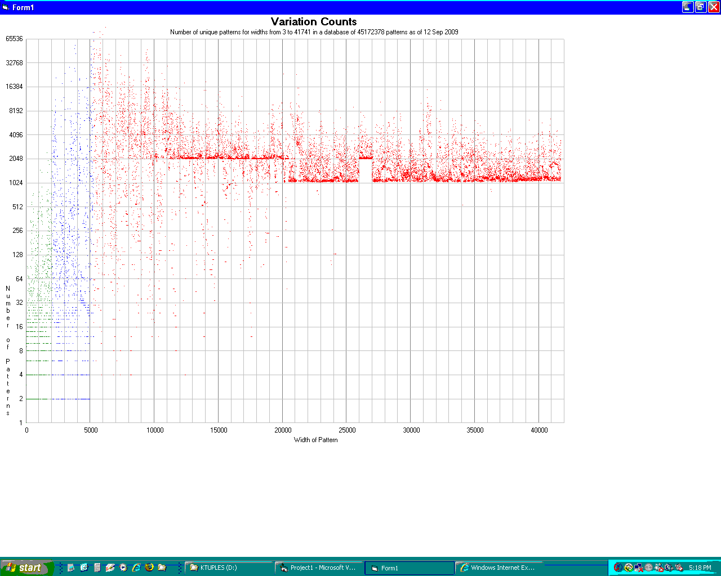Viewport: 721px width, 576px height.
Task: Click the taskbar clock showing 5:18 PM
Action: tap(700, 568)
